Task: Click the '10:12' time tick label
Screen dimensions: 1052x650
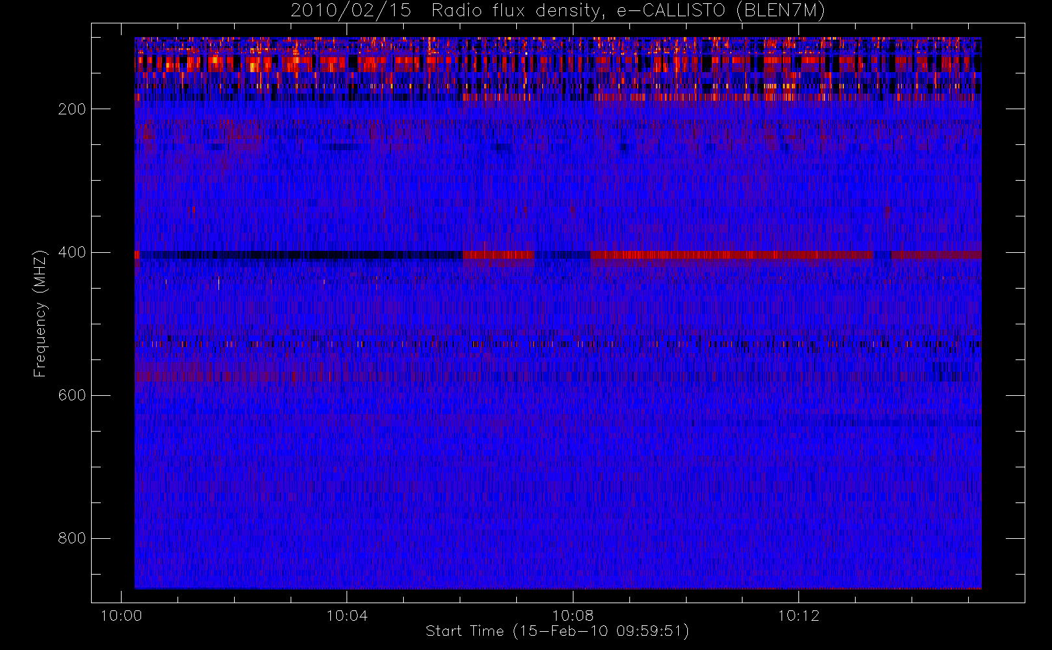Action: 798,616
